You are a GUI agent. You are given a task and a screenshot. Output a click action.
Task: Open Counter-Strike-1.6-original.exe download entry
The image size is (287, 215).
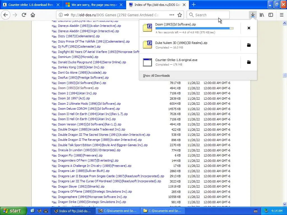190,62
